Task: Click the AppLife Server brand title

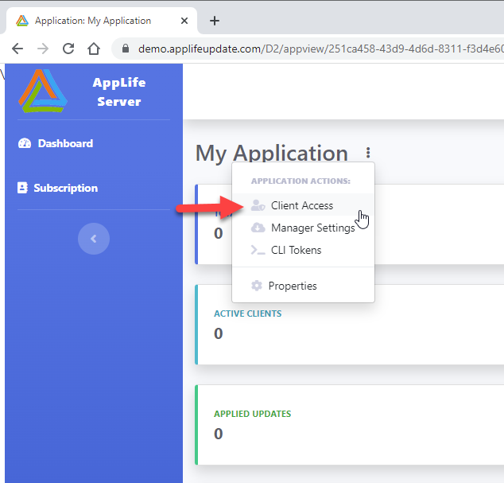Action: (119, 92)
